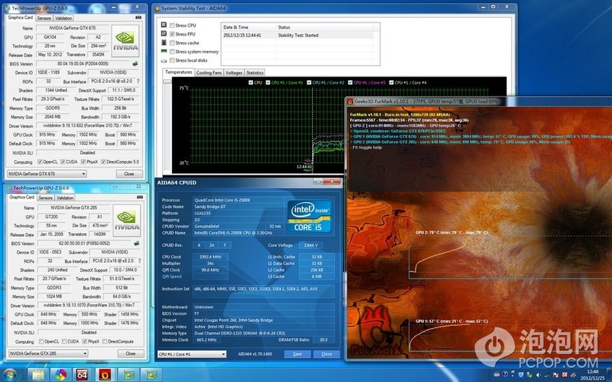Screen dimensions: 612x382
Task: Switch to the Cooling Fans tab
Action: point(209,73)
